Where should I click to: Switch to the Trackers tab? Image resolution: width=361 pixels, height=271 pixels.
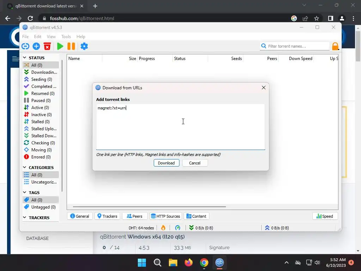click(107, 216)
